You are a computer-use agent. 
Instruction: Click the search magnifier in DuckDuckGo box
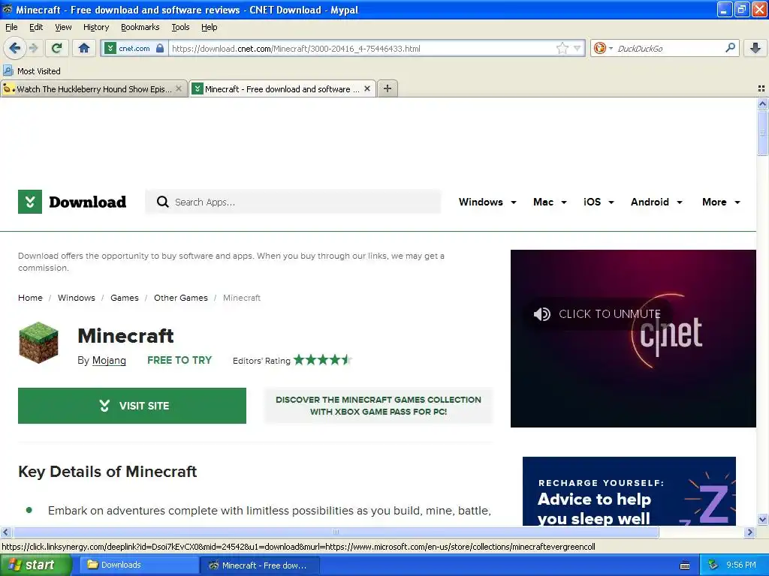coord(730,48)
